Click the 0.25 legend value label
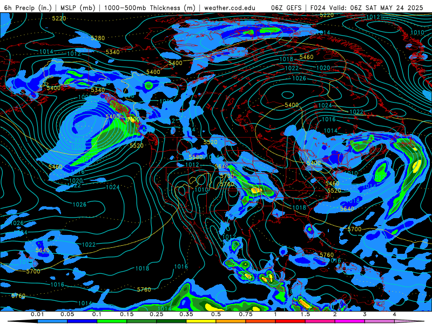The width and height of the screenshot is (432, 324). (156, 314)
